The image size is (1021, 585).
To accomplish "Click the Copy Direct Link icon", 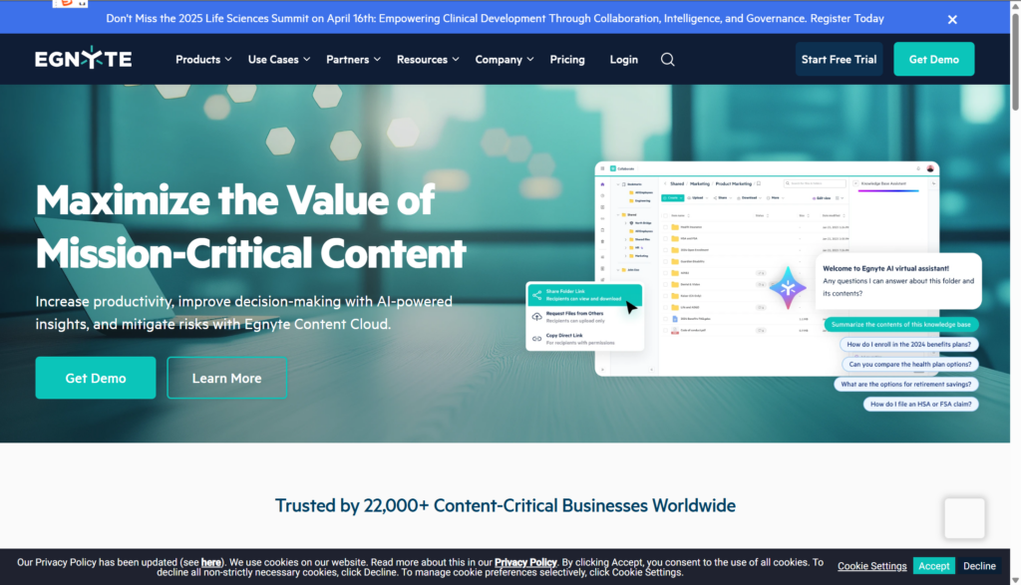I will tap(537, 339).
